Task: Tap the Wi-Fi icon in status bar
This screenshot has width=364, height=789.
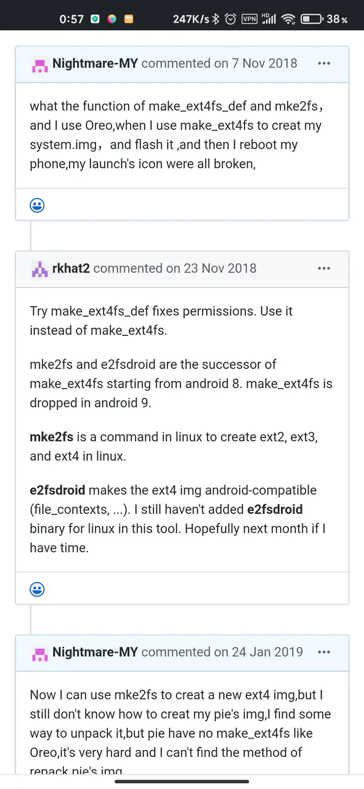Action: coord(288,18)
